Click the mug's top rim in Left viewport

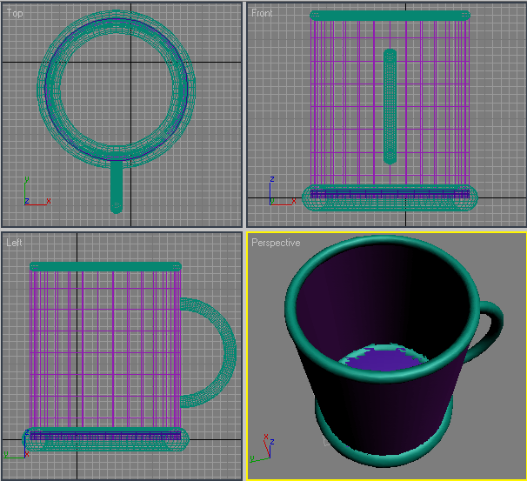104,266
